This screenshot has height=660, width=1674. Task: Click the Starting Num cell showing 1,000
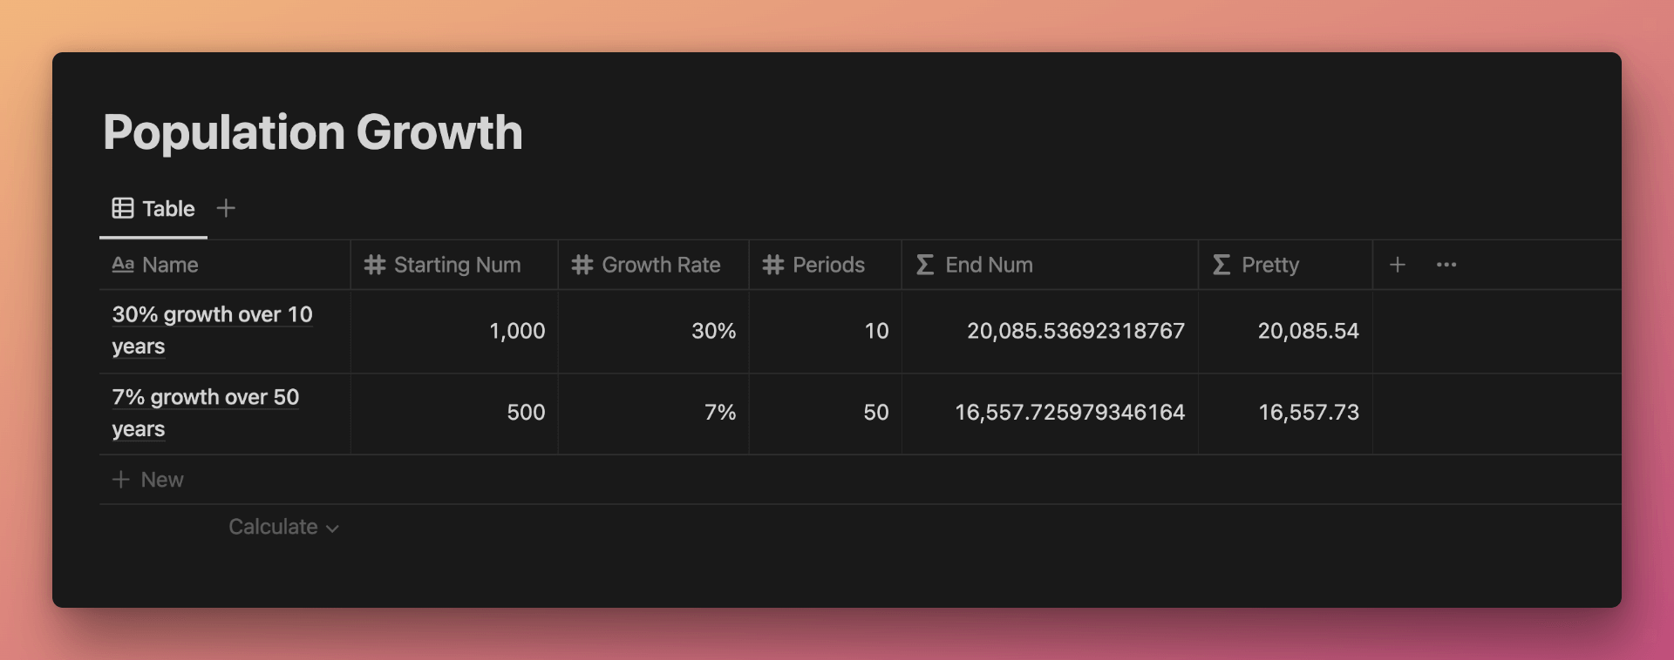[454, 331]
